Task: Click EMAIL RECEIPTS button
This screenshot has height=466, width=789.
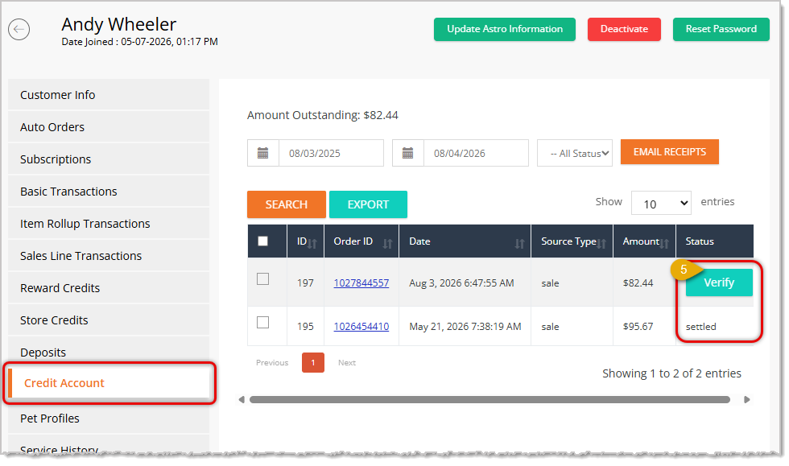Action: pos(669,152)
